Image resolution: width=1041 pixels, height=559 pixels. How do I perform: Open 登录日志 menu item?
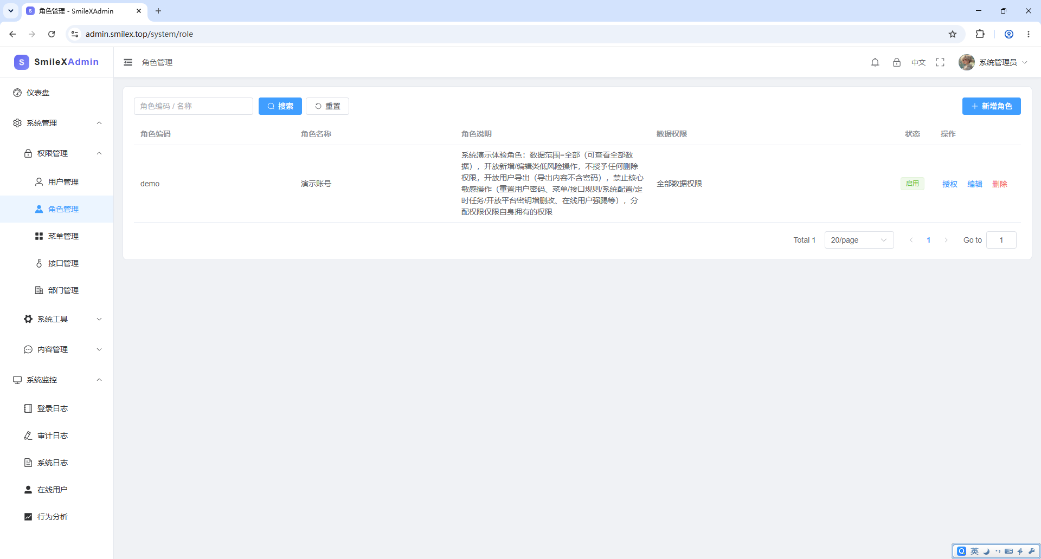coord(57,408)
